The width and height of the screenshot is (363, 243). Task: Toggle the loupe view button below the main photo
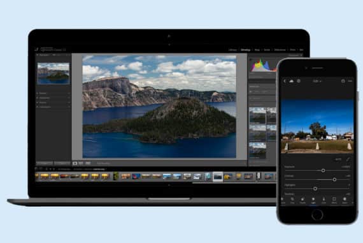pos(75,163)
